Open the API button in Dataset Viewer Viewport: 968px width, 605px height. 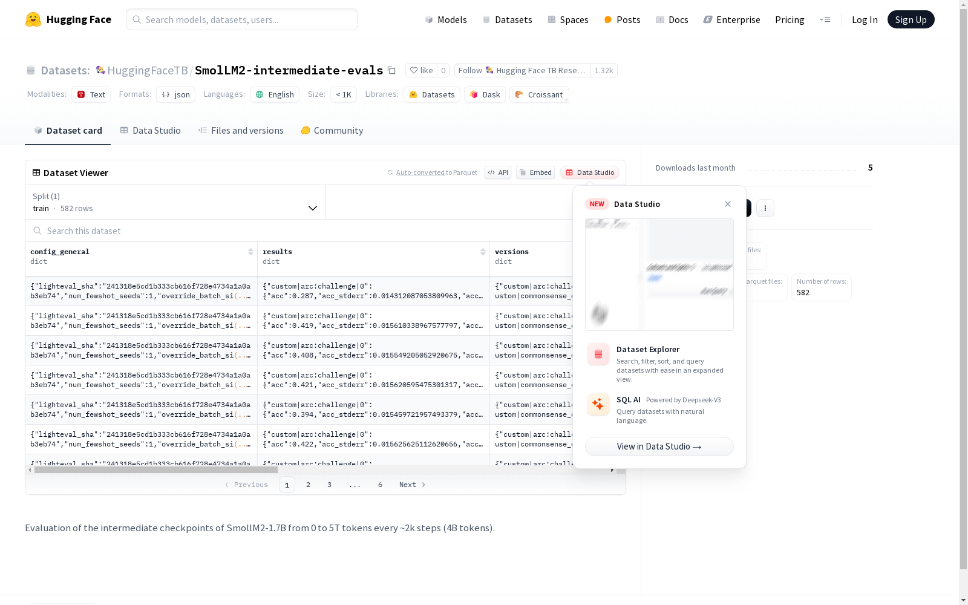click(x=498, y=172)
